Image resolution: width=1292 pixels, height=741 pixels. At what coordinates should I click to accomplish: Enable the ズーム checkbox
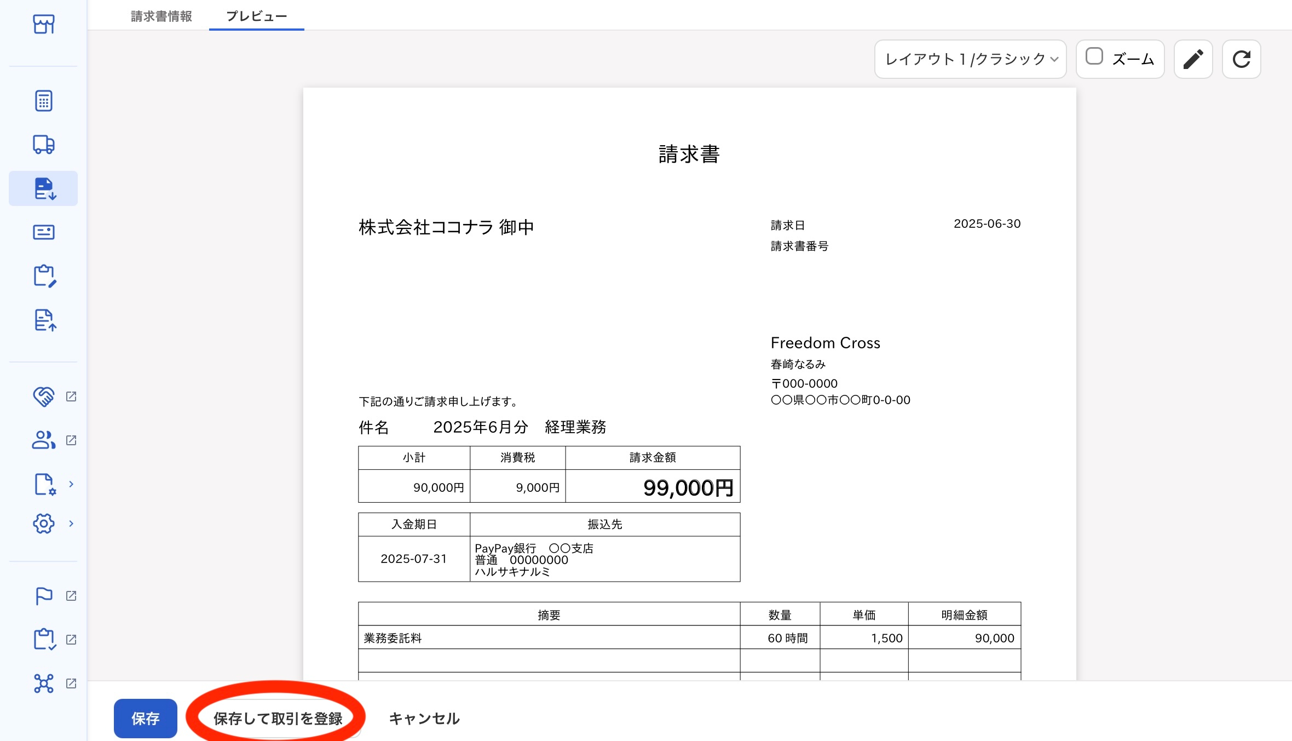tap(1094, 57)
